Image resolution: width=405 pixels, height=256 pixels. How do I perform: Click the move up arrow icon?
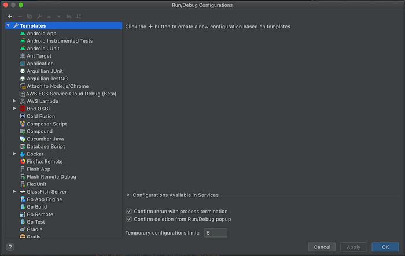click(49, 17)
